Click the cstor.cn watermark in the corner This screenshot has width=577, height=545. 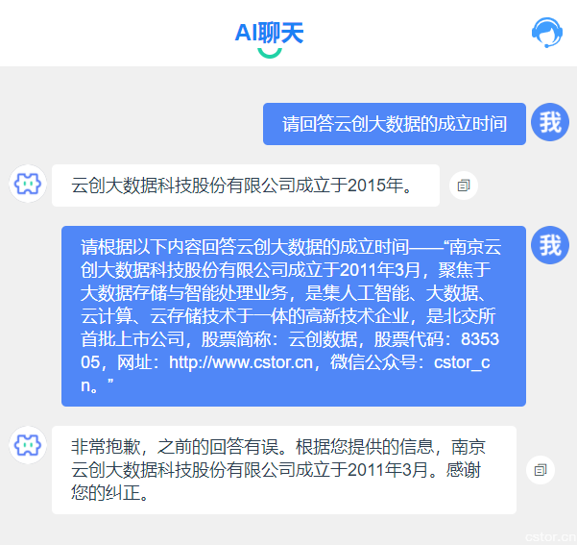point(548,534)
